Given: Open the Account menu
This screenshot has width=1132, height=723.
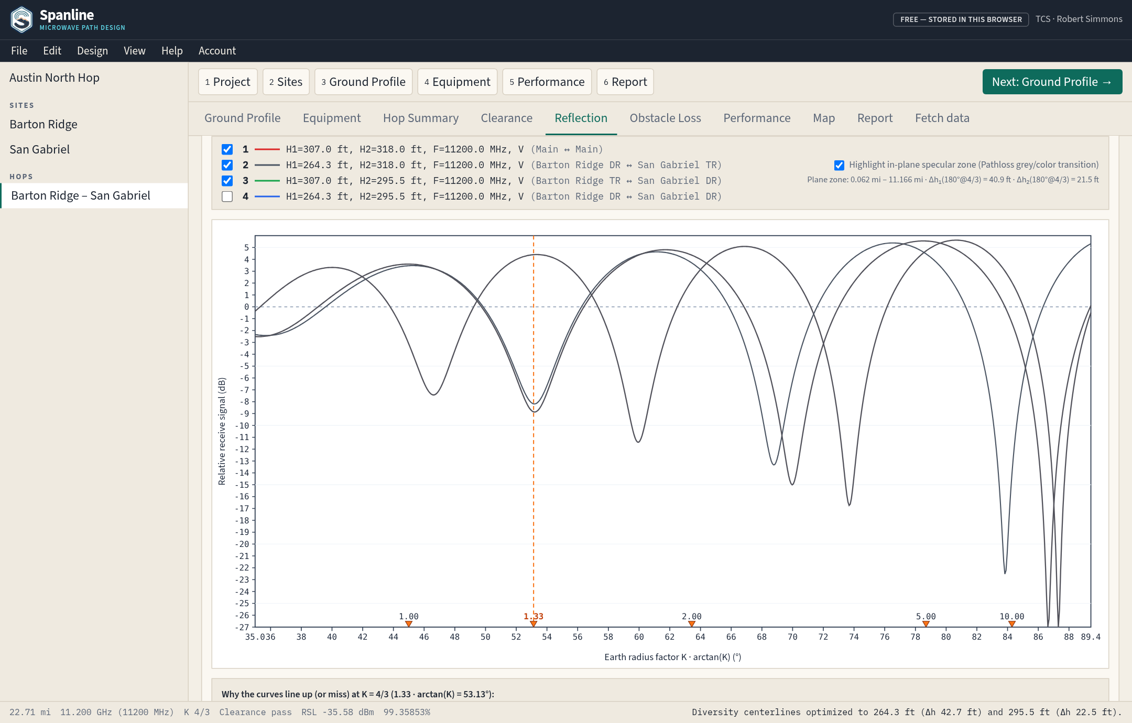Looking at the screenshot, I should pos(217,51).
